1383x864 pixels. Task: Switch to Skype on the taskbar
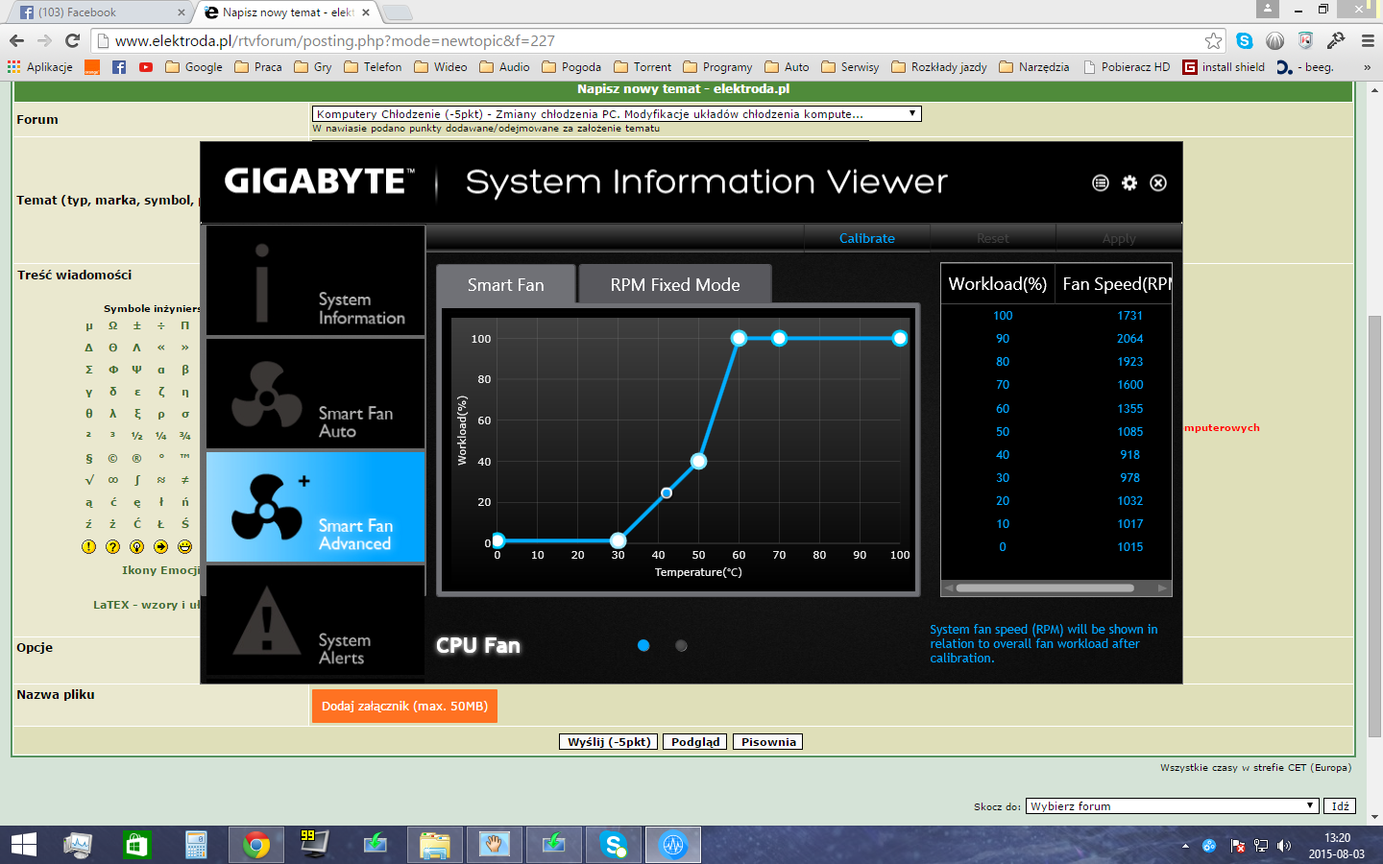(x=613, y=845)
